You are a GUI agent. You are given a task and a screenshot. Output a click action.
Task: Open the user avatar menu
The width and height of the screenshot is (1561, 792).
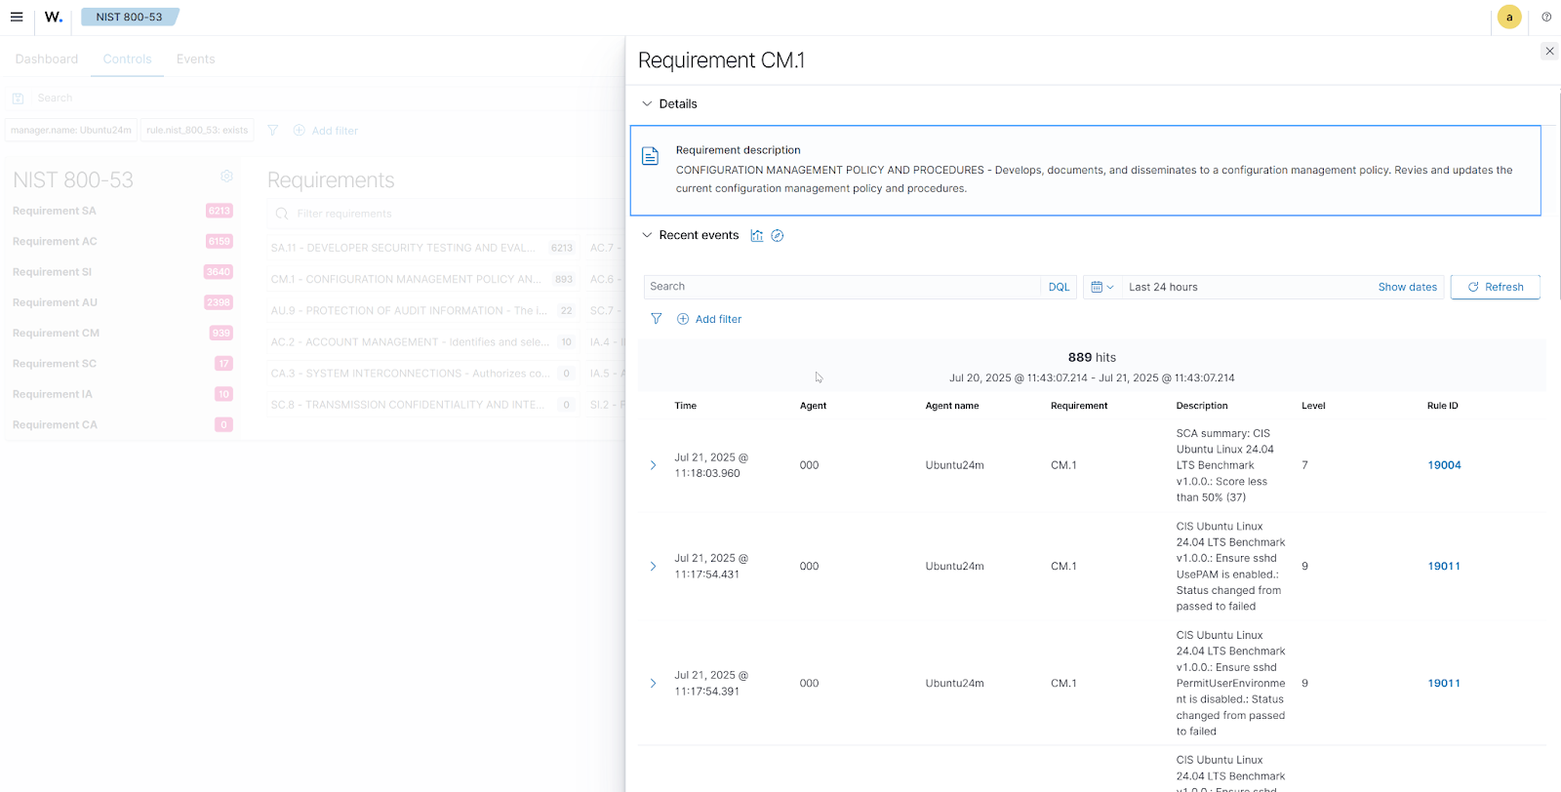(x=1508, y=17)
